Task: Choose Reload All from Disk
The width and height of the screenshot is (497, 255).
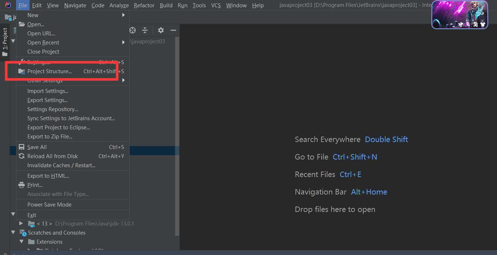Action: click(x=73, y=156)
